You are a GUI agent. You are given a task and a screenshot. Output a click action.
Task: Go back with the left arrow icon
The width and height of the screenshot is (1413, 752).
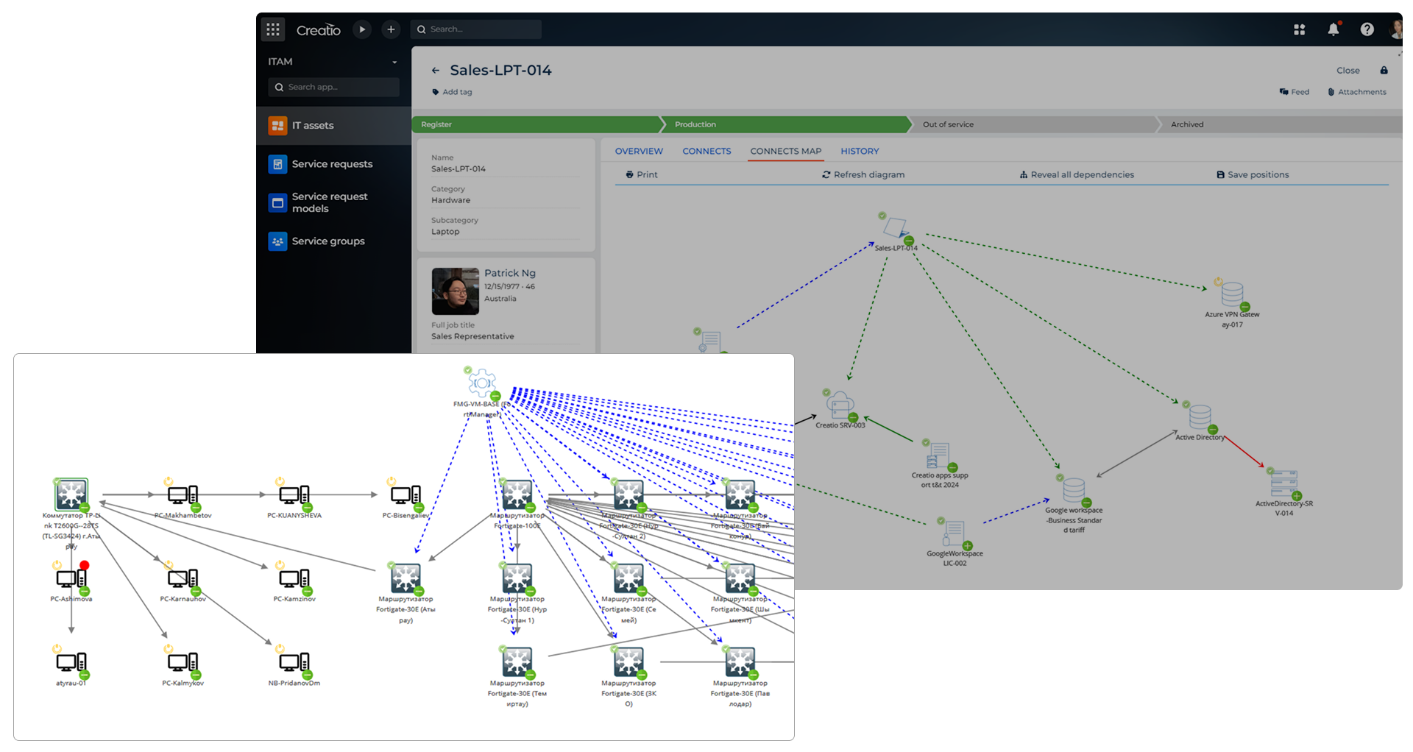coord(436,71)
